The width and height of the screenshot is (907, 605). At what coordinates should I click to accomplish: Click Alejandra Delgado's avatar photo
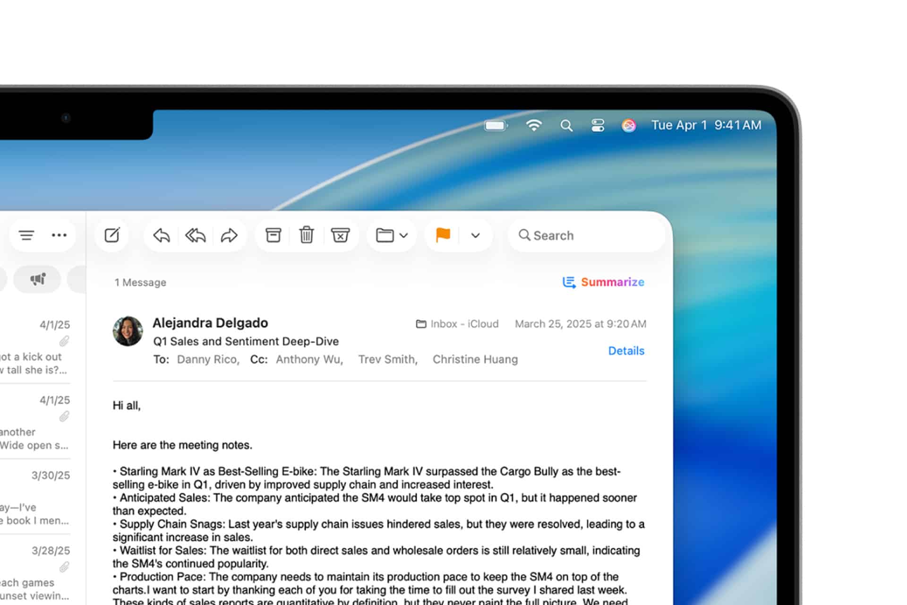coord(128,331)
